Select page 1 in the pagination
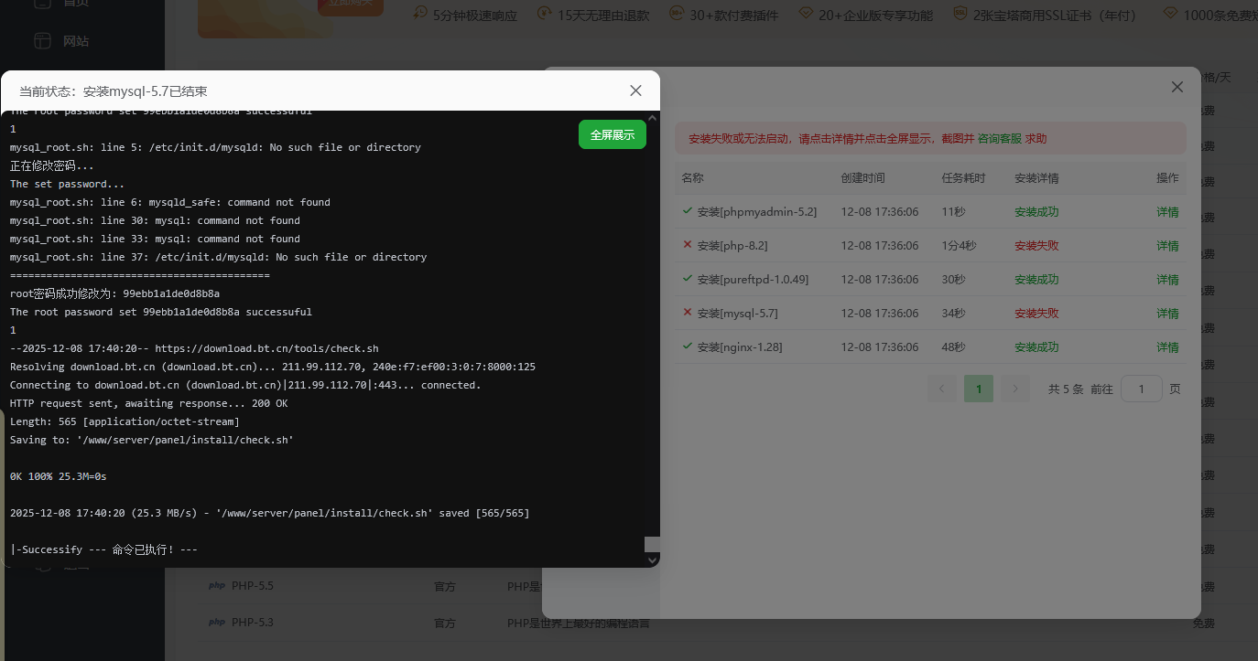The image size is (1258, 661). click(x=978, y=389)
